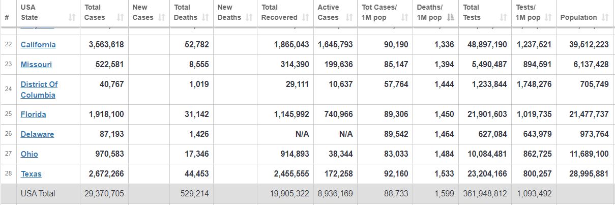The height and width of the screenshot is (205, 615).
Task: Click Total Recovered sort arrows icon
Action: point(306,18)
